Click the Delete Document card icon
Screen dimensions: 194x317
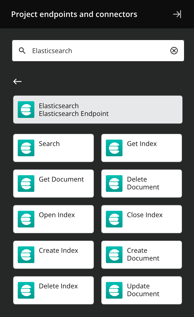[x=114, y=184]
